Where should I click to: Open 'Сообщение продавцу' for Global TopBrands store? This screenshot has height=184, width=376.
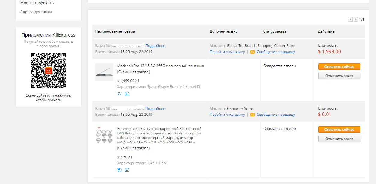pyautogui.click(x=276, y=52)
